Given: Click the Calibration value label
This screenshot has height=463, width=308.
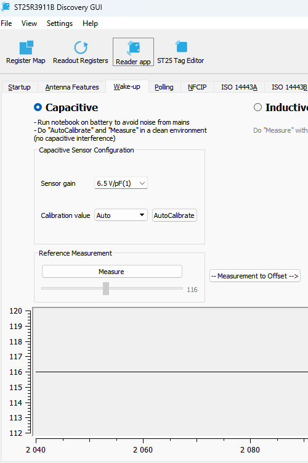Looking at the screenshot, I should 65,215.
